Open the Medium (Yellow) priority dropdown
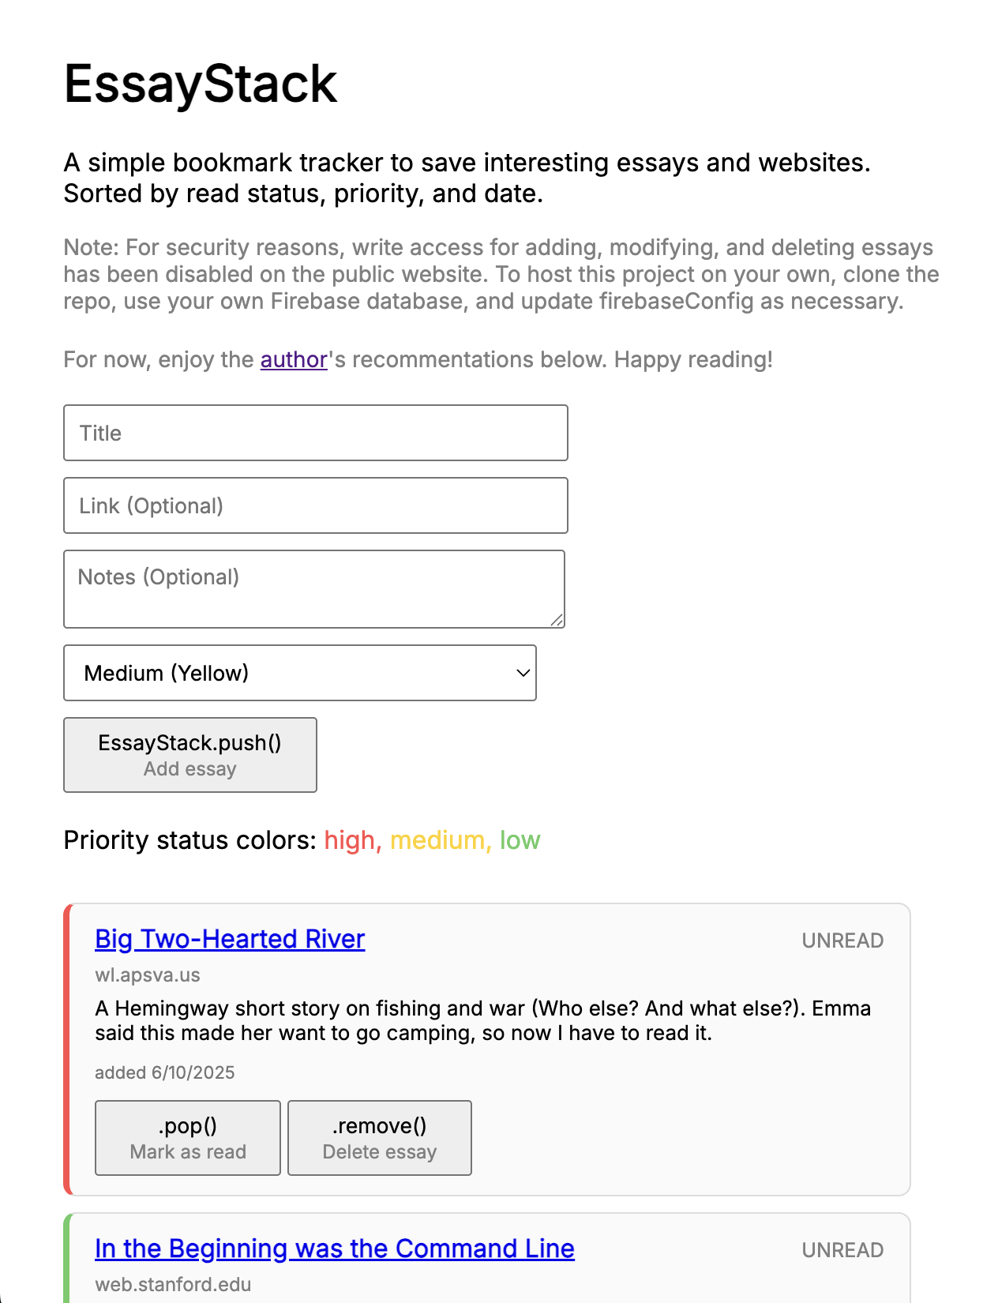Viewport: 998px width, 1303px height. [300, 673]
